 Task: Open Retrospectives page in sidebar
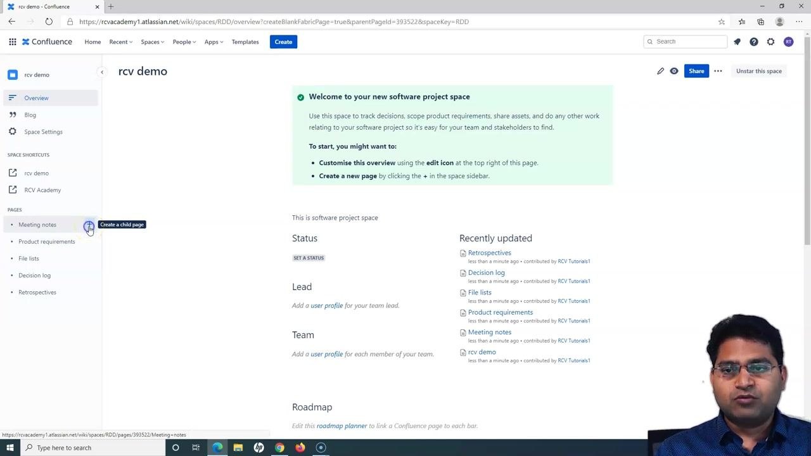37,292
